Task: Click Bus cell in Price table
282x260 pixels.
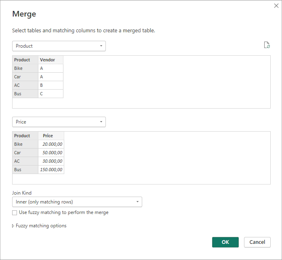Action: pos(25,170)
